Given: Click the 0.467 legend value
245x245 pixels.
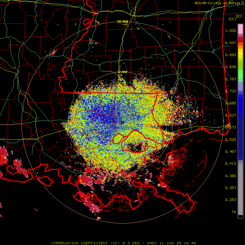Looking at the screenshot, I should [x=231, y=152].
